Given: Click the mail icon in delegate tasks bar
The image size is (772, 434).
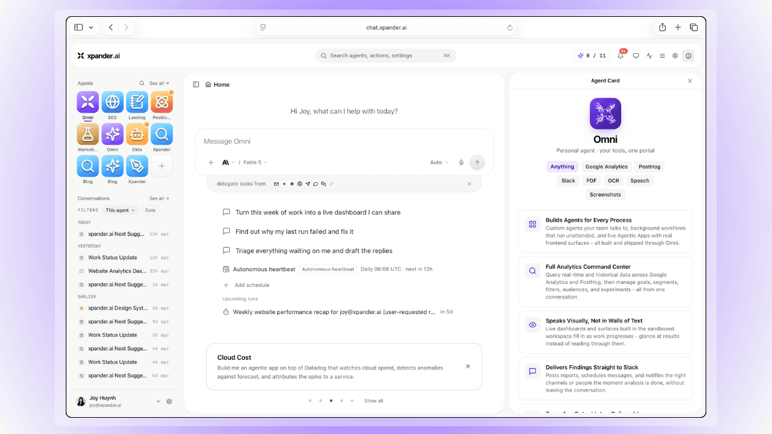Looking at the screenshot, I should pos(276,184).
